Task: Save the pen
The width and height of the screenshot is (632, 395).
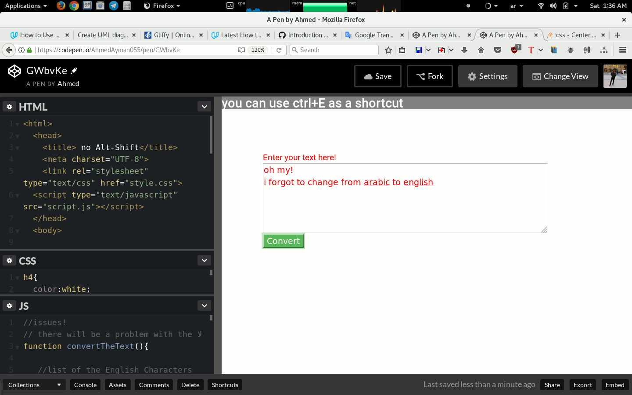Action: (x=378, y=76)
